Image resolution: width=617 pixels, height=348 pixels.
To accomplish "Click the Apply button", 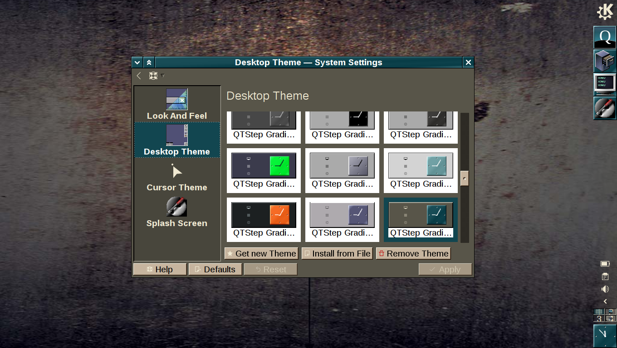I will coord(446,270).
